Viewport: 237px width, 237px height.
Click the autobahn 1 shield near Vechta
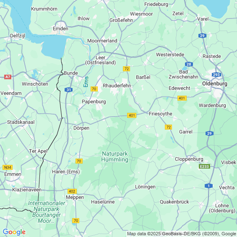[208, 186]
